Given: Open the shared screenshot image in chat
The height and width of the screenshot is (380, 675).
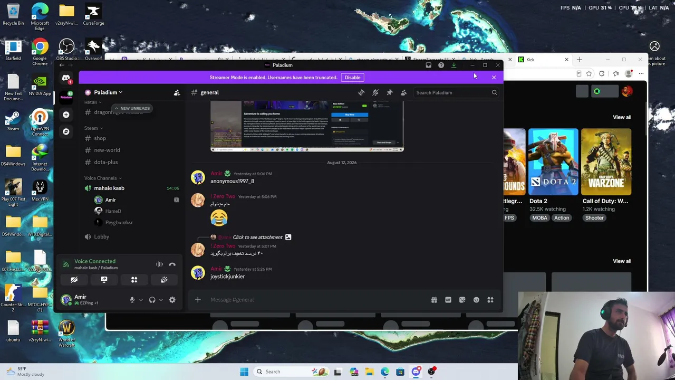Looking at the screenshot, I should (x=307, y=126).
